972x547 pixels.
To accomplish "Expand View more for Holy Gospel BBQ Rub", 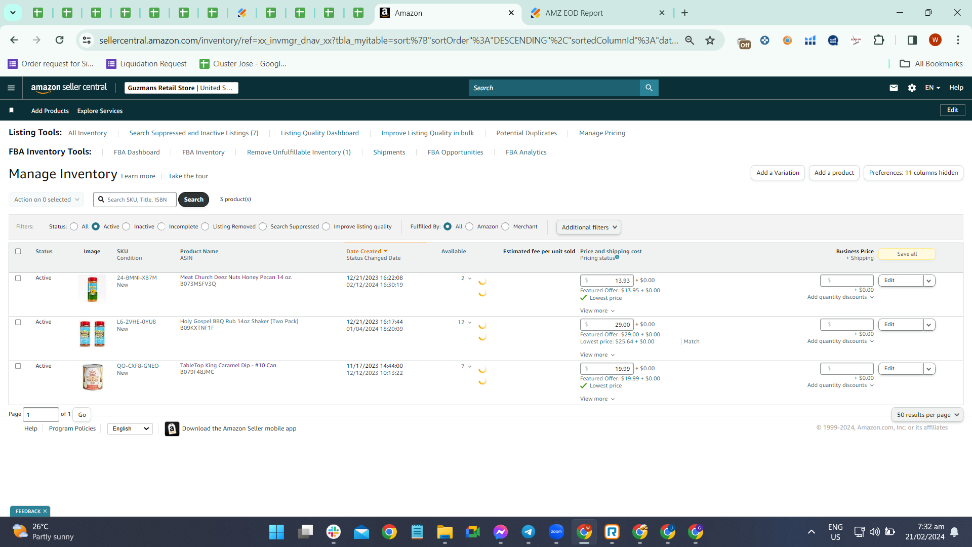I will pos(597,355).
